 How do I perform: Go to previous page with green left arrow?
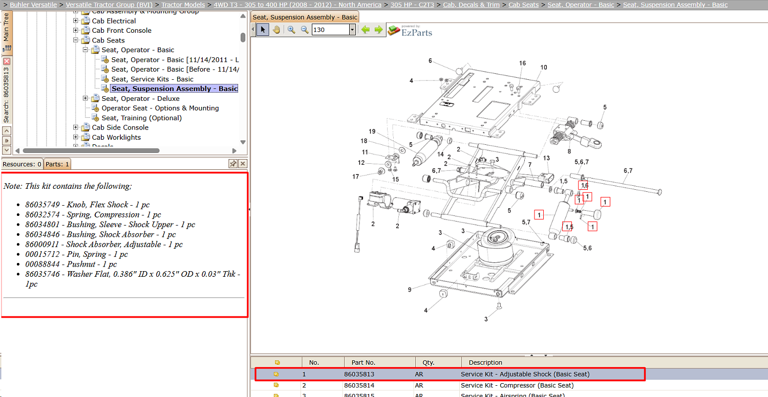tap(366, 30)
